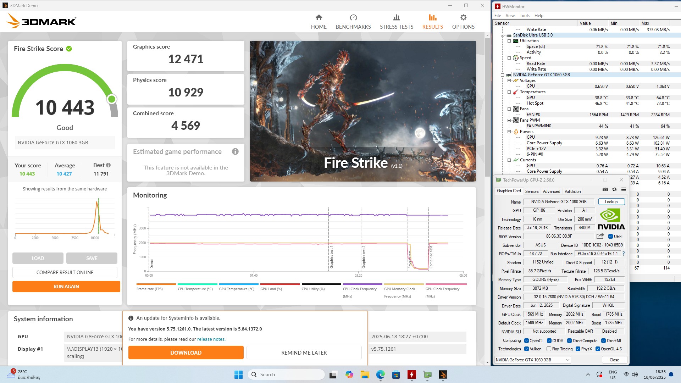Open 3DMark OPTIONS gear
Screen dimensions: 681x383
pyautogui.click(x=463, y=17)
